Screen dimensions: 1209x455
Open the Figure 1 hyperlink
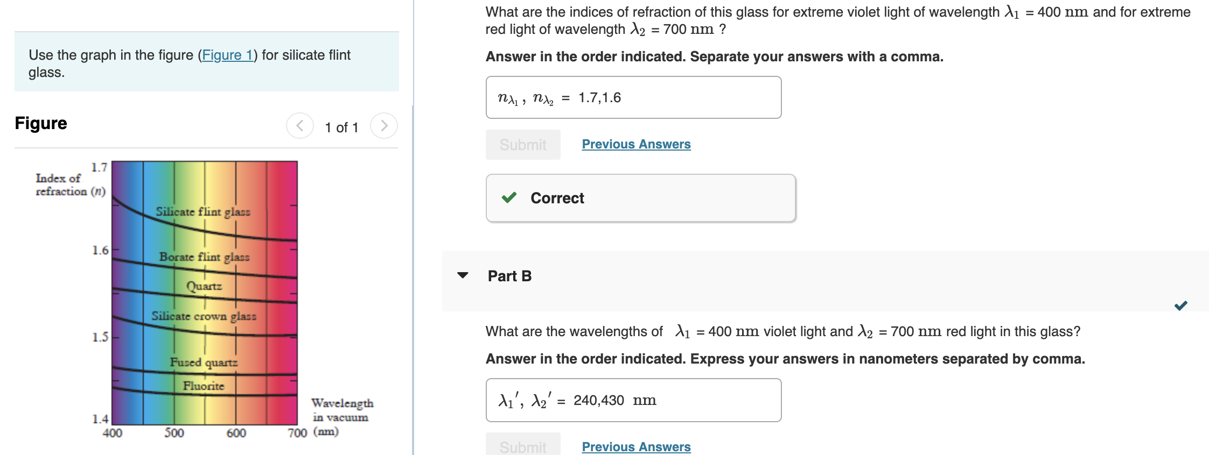click(x=228, y=55)
